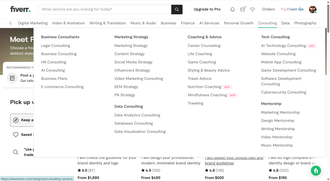
Task: Select Mindfulness Coaching
Action: coord(207,95)
